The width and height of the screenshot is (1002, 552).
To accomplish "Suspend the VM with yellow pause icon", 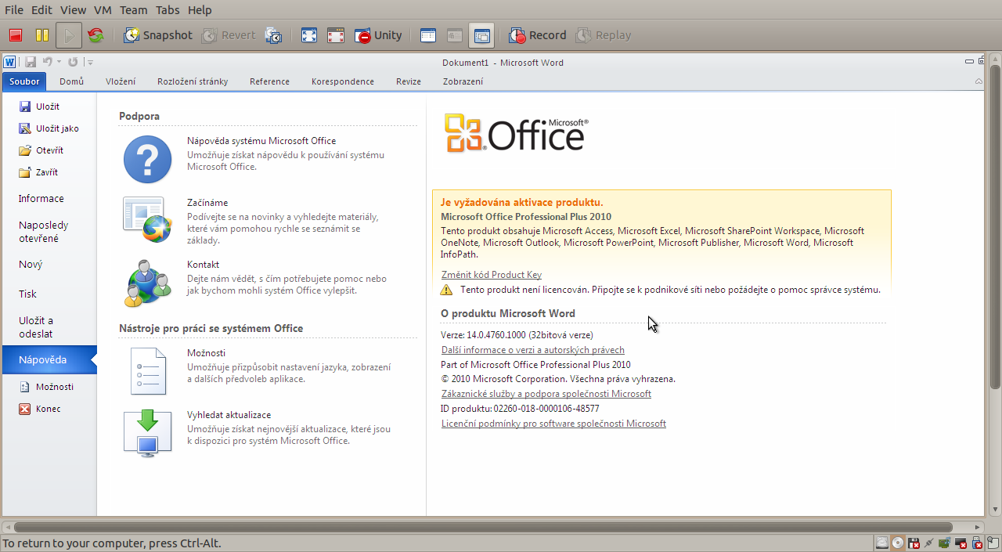I will point(42,35).
